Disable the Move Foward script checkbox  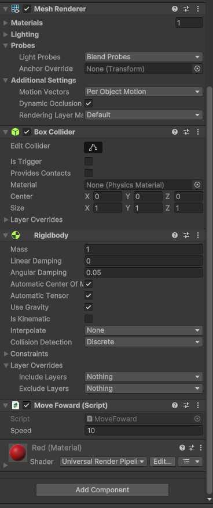[27, 405]
